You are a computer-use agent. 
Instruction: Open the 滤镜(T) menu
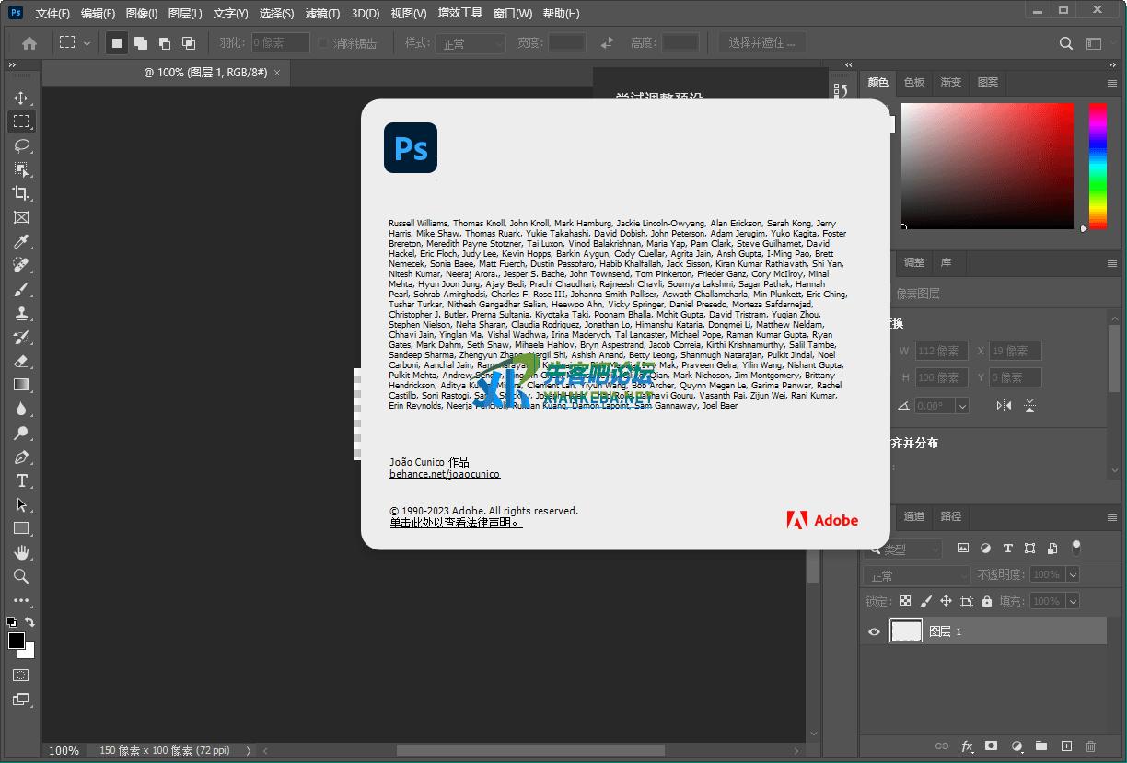(x=322, y=14)
